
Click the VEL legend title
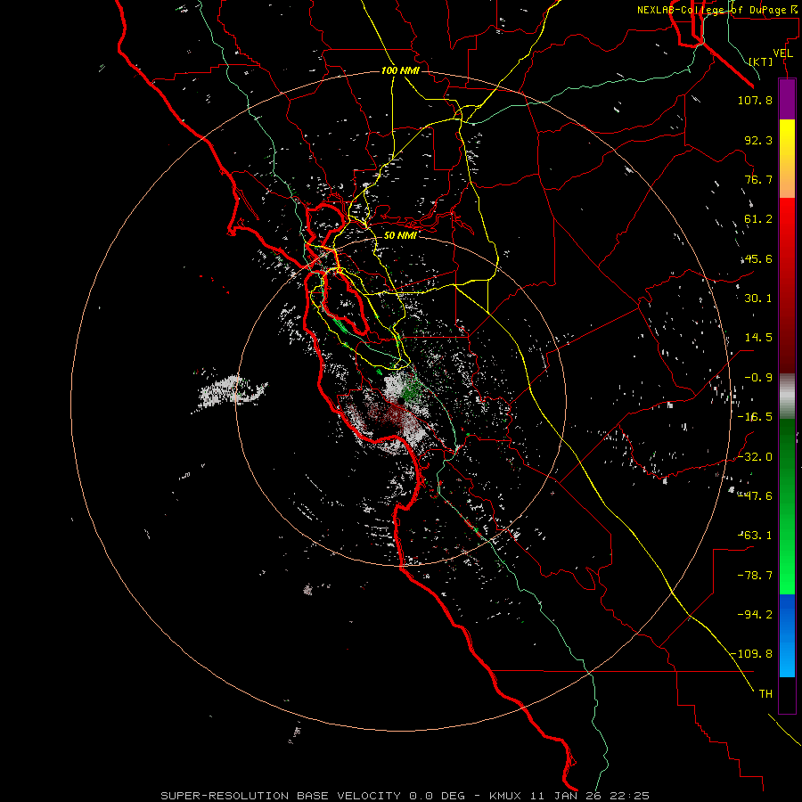point(782,53)
